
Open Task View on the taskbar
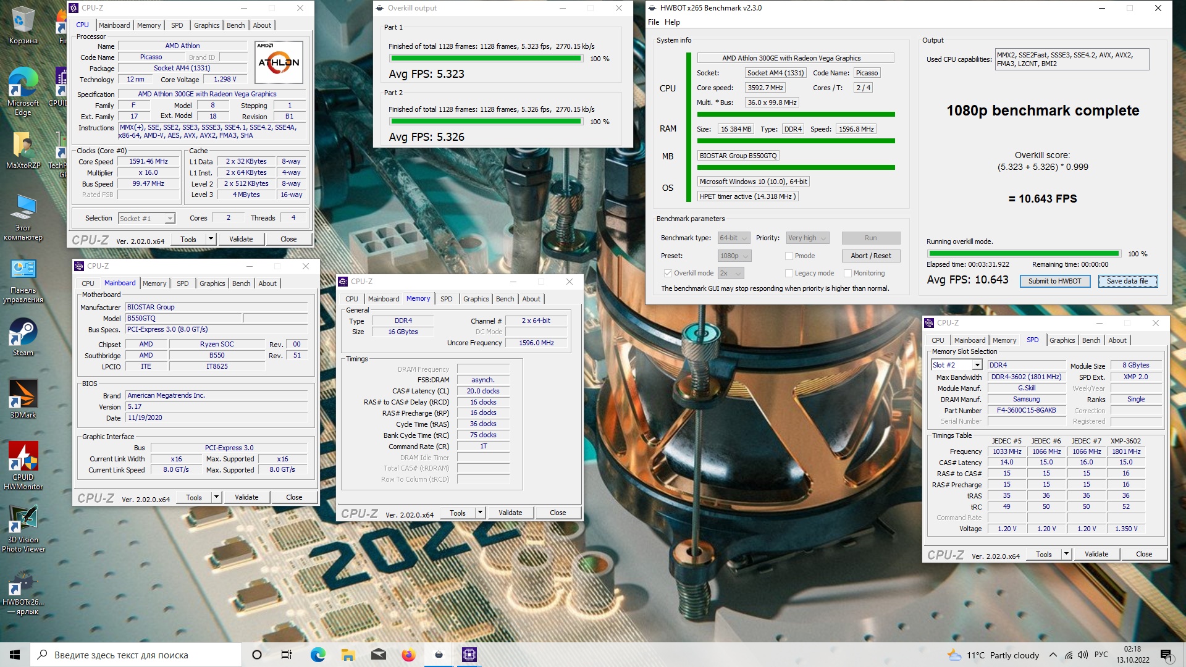coord(287,655)
